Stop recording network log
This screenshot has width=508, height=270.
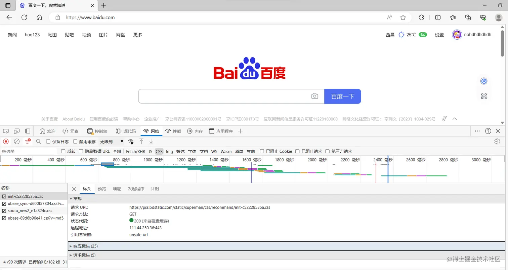point(6,142)
